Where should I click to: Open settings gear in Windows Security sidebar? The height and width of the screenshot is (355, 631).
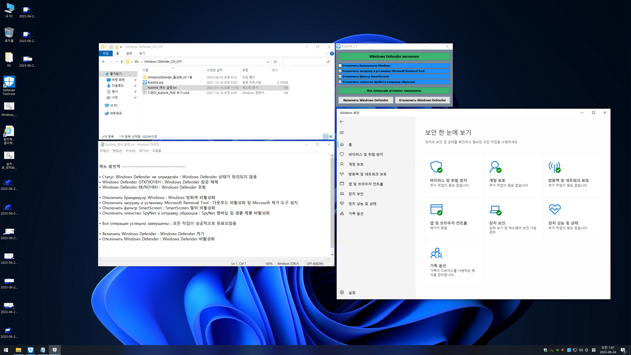point(342,292)
